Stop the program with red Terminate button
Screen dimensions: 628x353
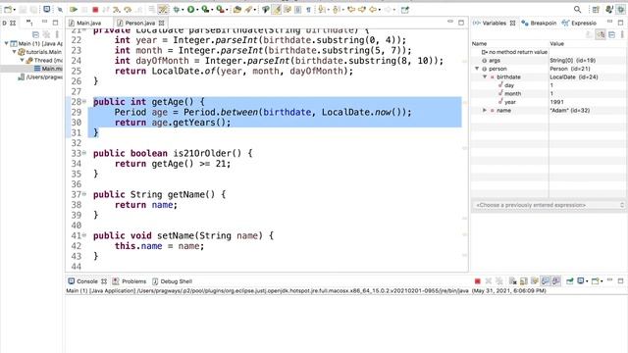(x=95, y=9)
